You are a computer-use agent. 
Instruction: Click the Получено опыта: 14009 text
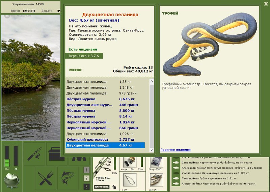[x=28, y=4]
